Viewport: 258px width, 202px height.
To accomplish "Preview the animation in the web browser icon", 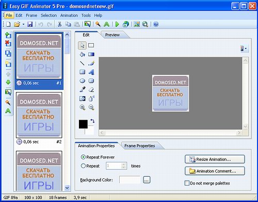I will pyautogui.click(x=126, y=24).
